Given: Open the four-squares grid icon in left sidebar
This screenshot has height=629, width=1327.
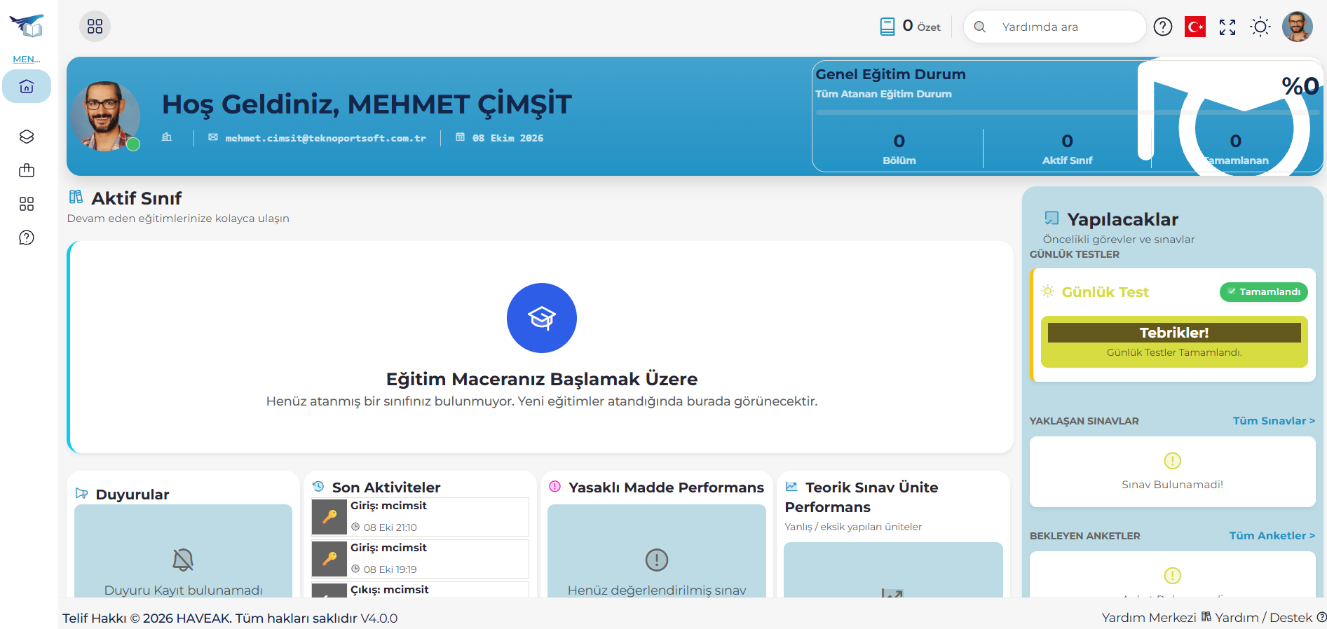Looking at the screenshot, I should click(27, 204).
